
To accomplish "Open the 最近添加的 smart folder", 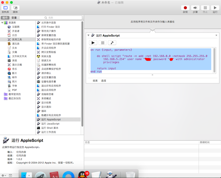I will click(x=18, y=98).
